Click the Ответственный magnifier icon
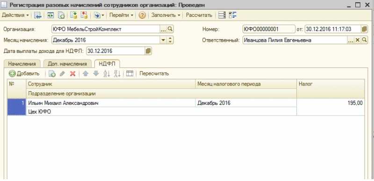Screen dimensions: 374x181 [x=364, y=40]
